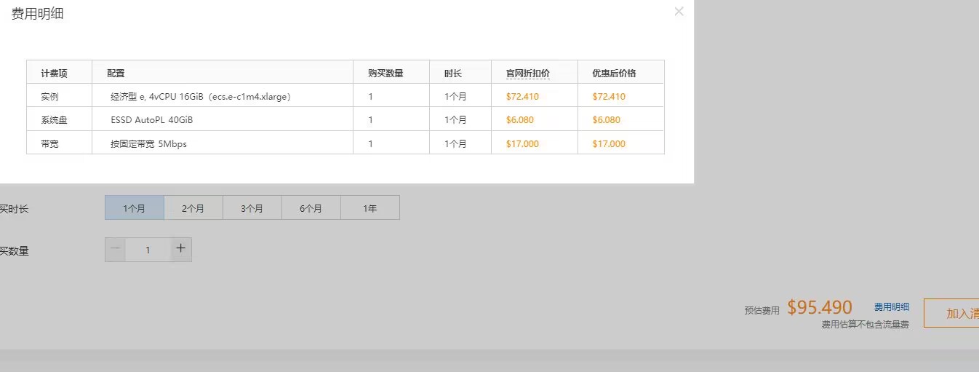Pick the 3个月 duration option
The width and height of the screenshot is (979, 372).
(252, 208)
